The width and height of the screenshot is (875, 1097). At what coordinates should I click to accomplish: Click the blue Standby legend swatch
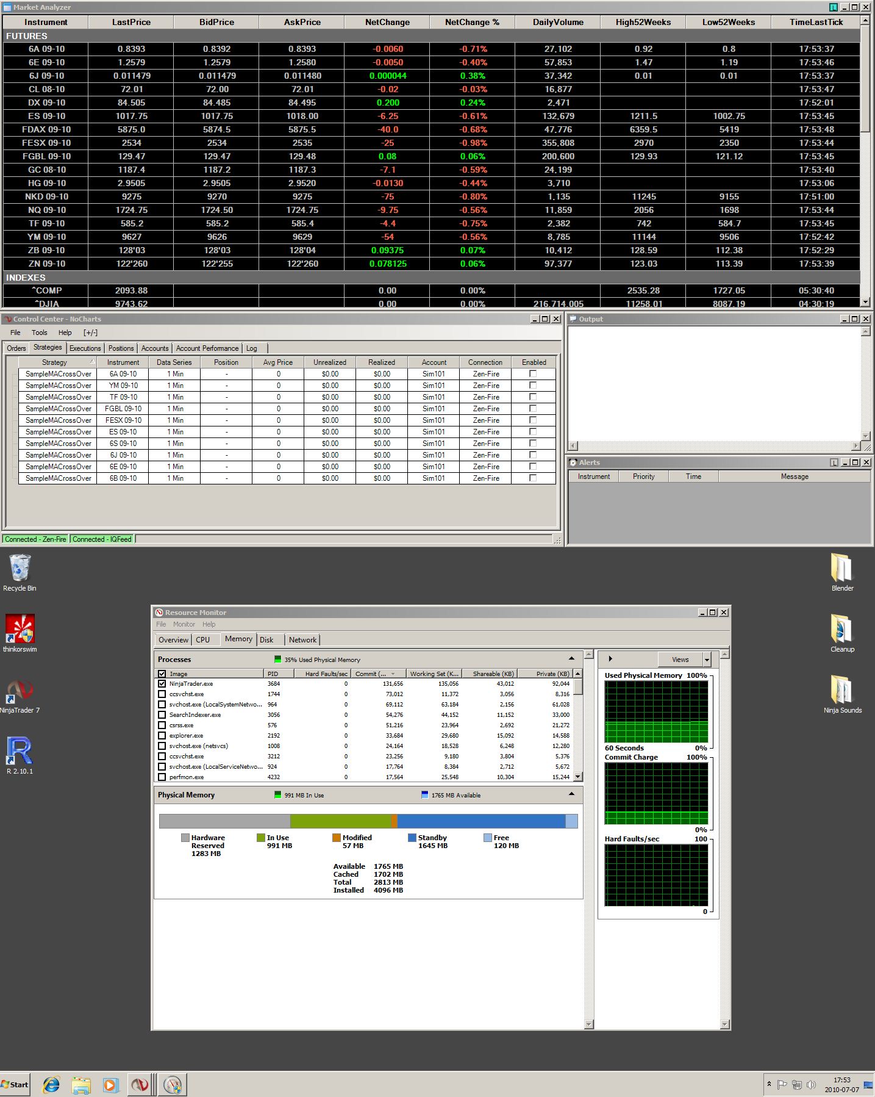coord(412,838)
